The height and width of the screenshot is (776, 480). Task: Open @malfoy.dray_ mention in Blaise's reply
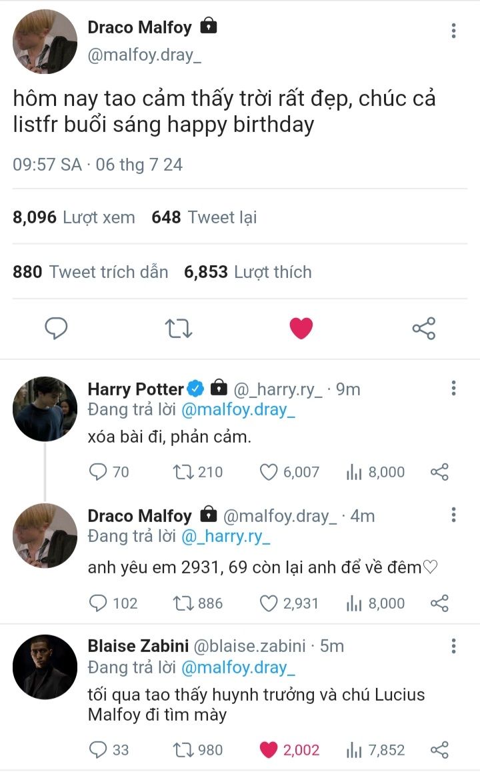238,667
